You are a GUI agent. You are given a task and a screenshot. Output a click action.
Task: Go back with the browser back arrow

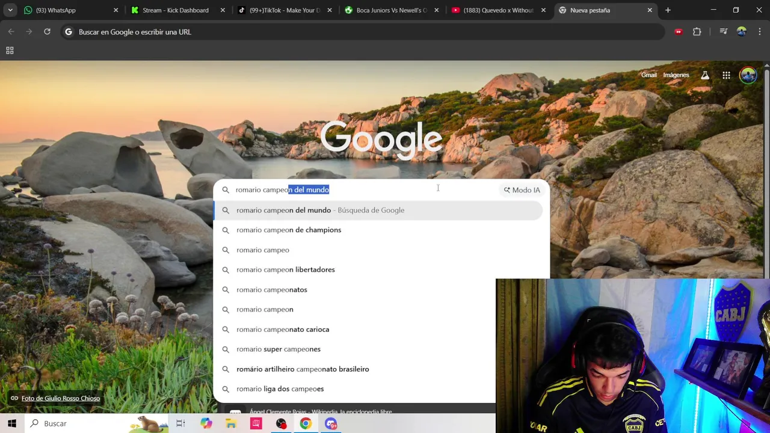[x=11, y=32]
